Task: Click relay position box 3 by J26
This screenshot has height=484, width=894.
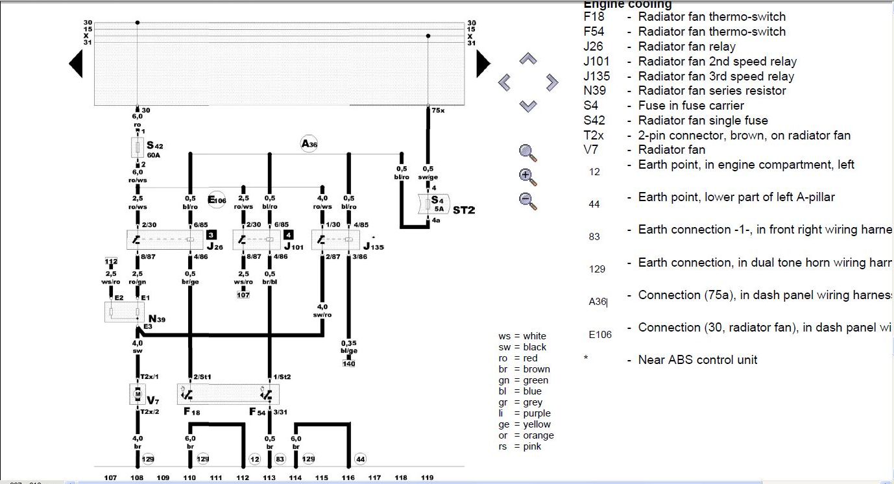Action: (x=211, y=235)
